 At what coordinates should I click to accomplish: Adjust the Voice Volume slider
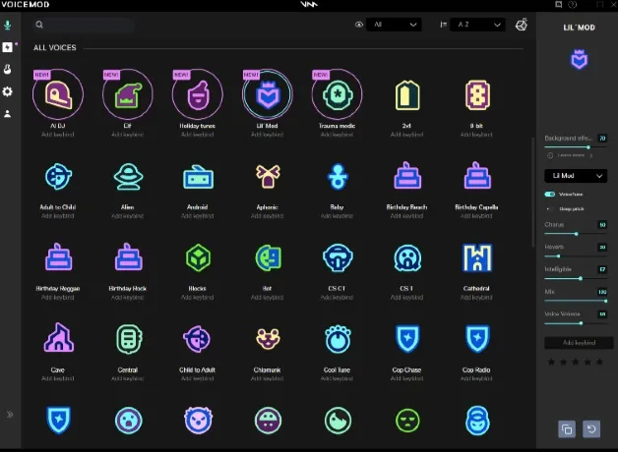pyautogui.click(x=576, y=323)
